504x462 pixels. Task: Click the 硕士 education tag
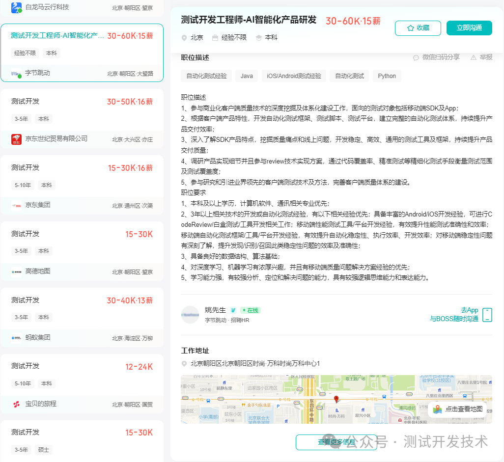[x=43, y=450]
